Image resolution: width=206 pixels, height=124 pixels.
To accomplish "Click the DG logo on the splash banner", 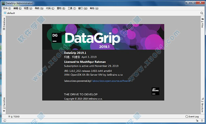I will tap(57, 38).
